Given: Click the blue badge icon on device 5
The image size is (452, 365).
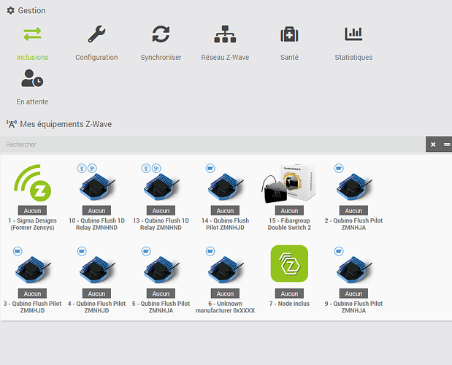Looking at the screenshot, I should 146,251.
